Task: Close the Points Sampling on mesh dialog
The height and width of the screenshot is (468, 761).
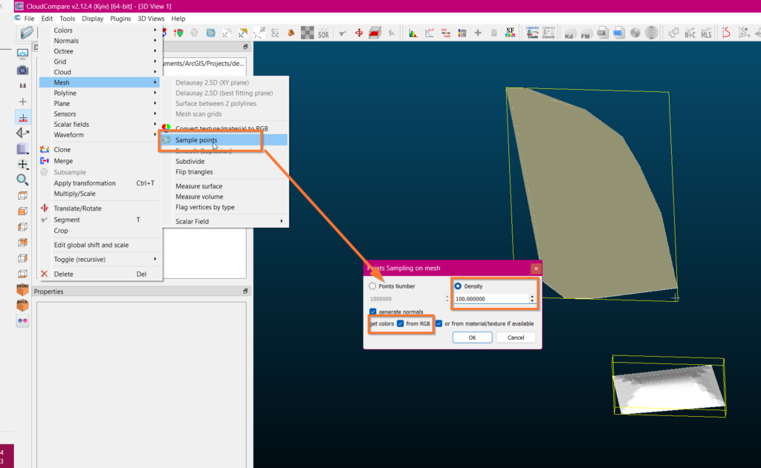Action: pos(536,268)
